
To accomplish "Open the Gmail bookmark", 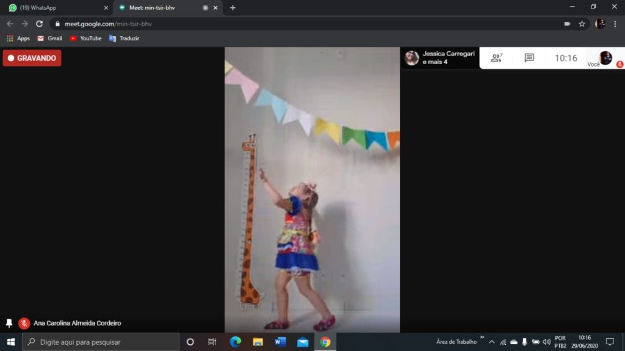I will 50,38.
